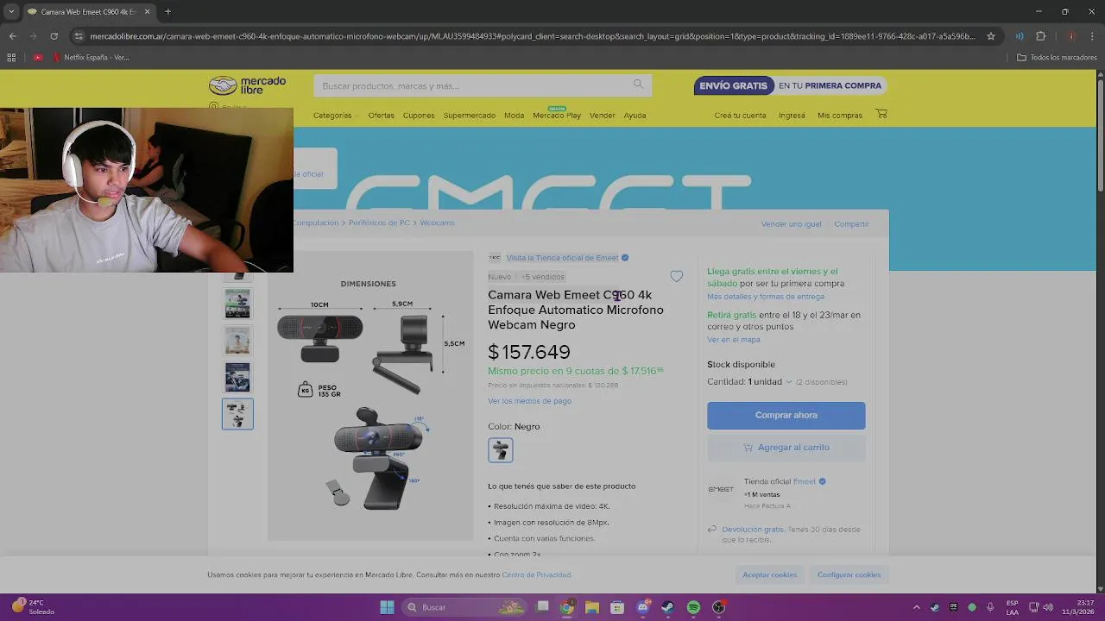Image resolution: width=1105 pixels, height=621 pixels.
Task: Open Todos los marcadores folder
Action: tap(1057, 57)
